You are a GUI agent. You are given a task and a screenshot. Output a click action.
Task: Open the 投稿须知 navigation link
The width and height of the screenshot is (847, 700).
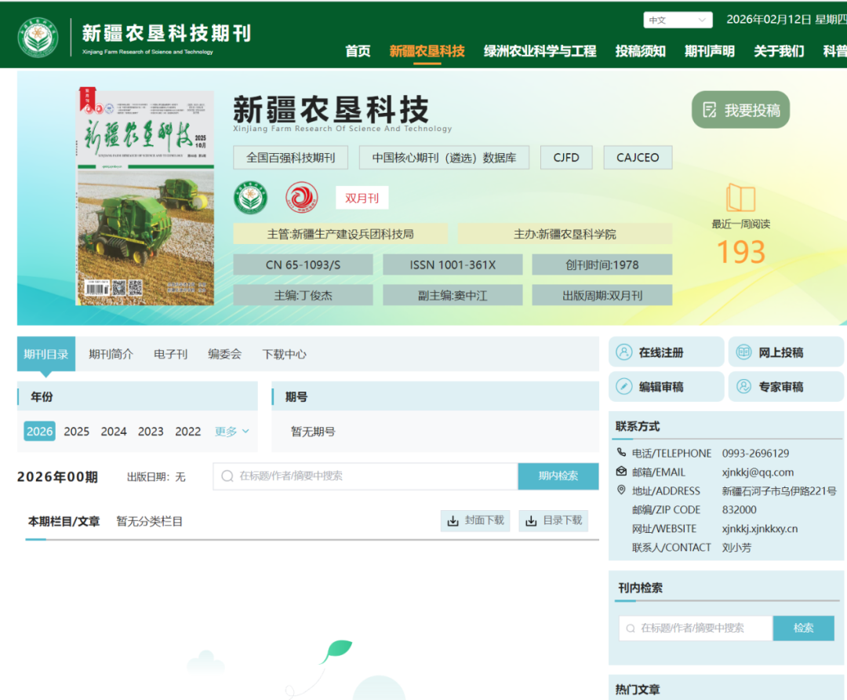640,50
